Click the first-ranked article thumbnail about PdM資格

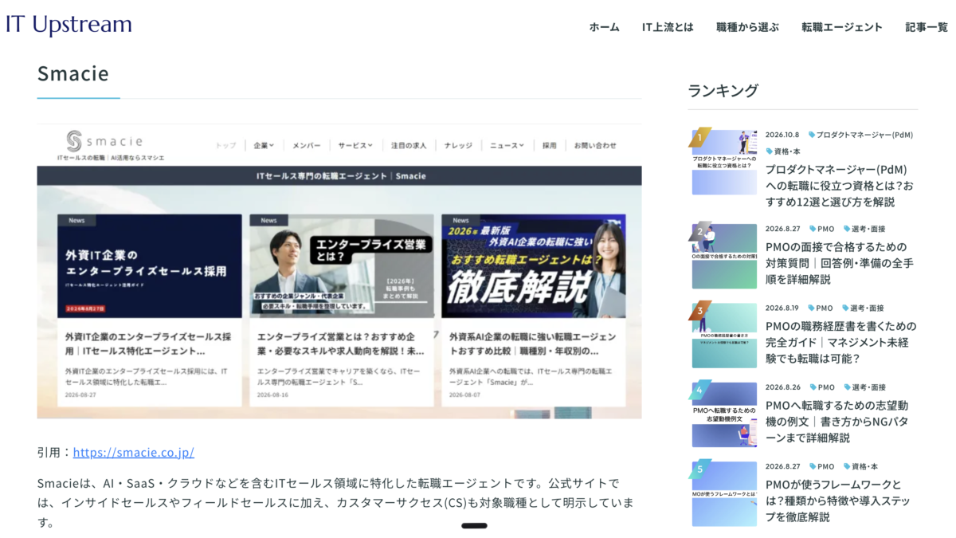(724, 162)
